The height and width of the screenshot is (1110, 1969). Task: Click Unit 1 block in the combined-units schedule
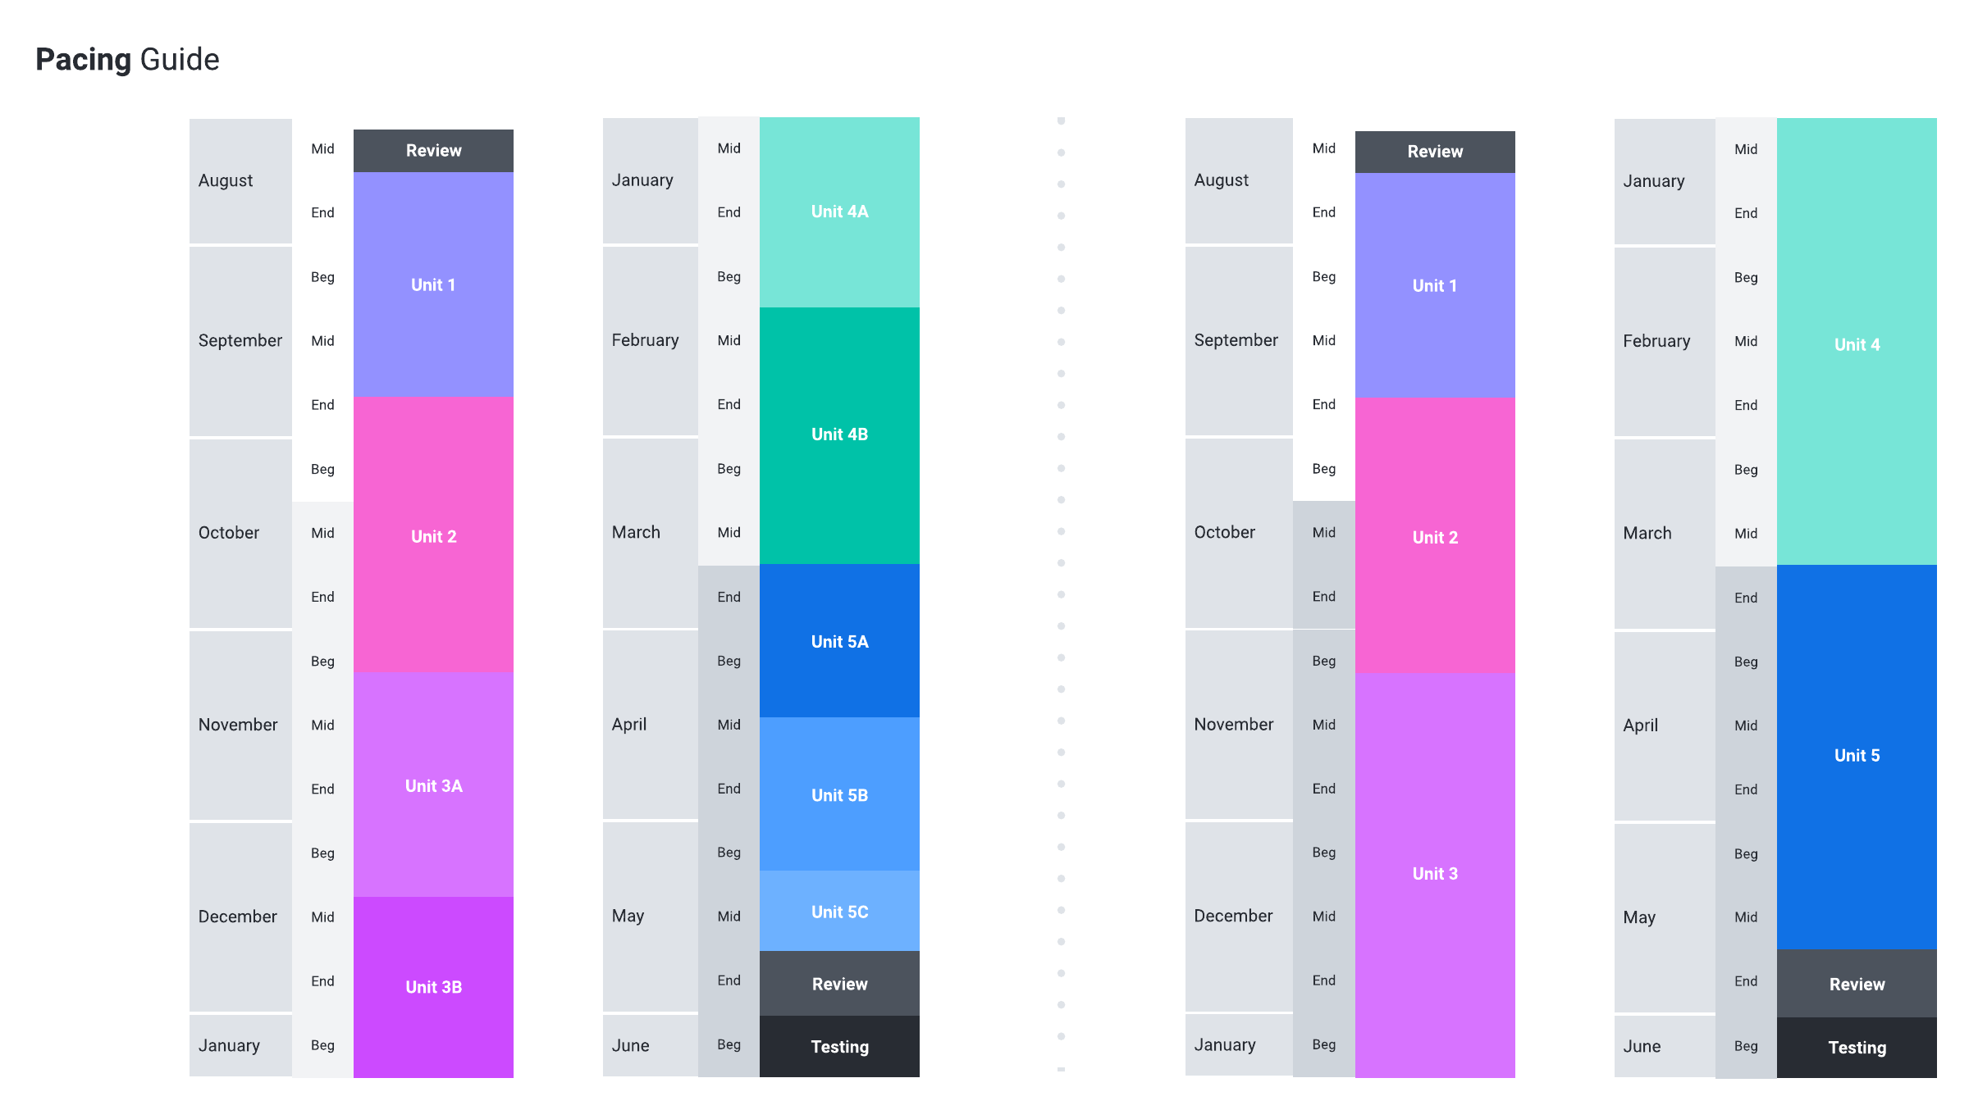1435,285
